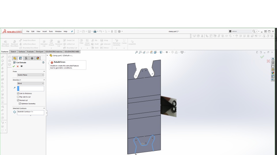Toggle the Link to thickness checkbox
The width and height of the screenshot is (277, 155).
coord(18,93)
